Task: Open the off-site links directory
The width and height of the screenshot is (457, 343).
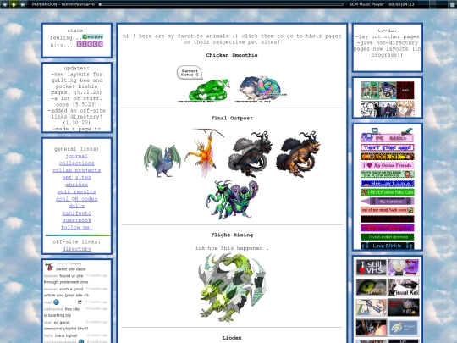Action: pos(77,249)
